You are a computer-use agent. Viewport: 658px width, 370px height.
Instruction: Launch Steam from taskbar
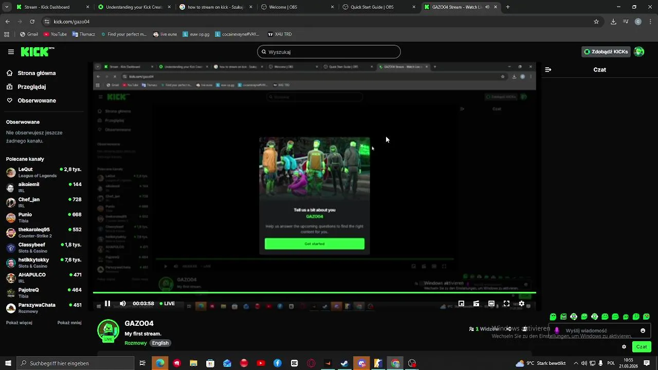click(344, 363)
